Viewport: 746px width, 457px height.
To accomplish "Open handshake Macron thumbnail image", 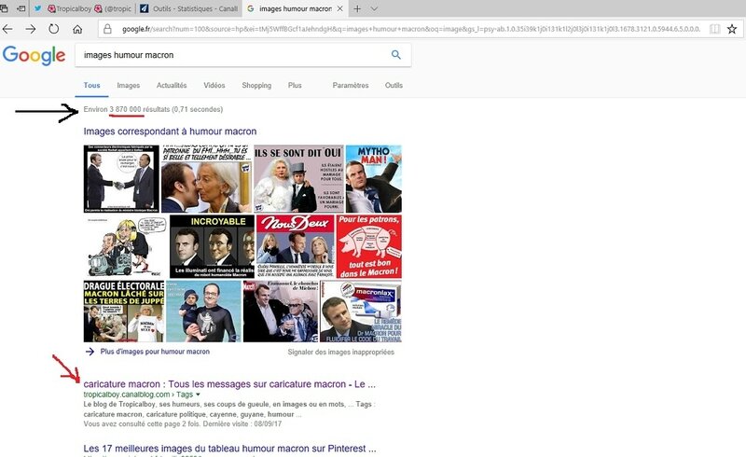I will 121,178.
